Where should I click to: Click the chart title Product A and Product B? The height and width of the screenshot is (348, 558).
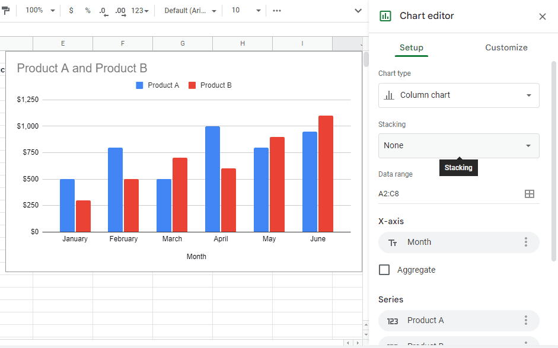coord(82,68)
